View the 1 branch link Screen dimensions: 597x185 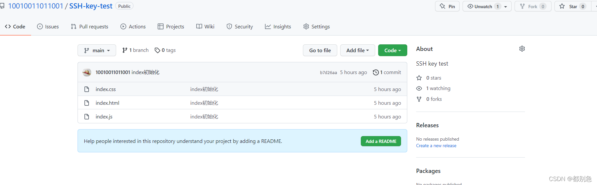[x=135, y=50]
